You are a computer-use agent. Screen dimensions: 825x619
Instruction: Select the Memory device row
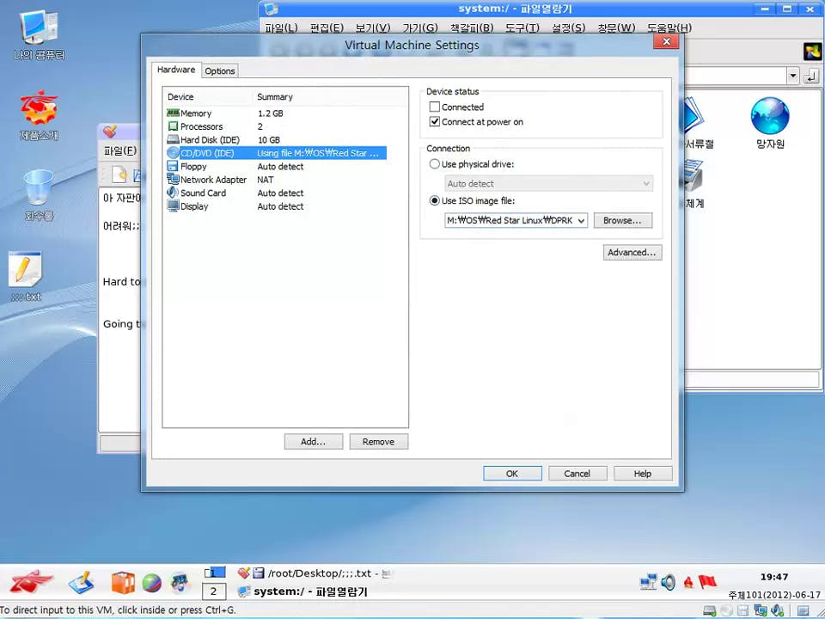pos(196,113)
